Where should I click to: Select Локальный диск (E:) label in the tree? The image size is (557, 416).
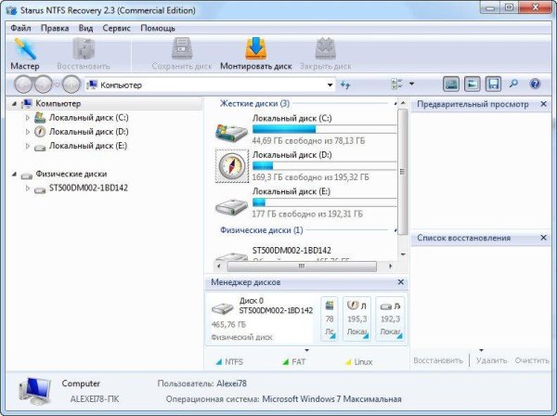[88, 146]
